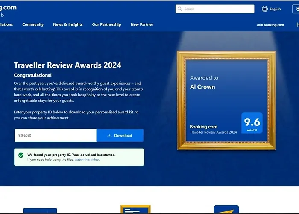Open the Community menu item
This screenshot has height=214, width=299.
coord(33,24)
